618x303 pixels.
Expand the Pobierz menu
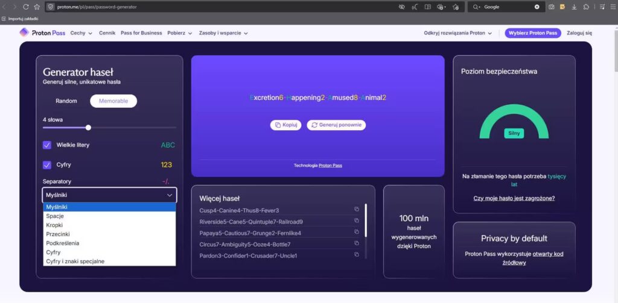point(180,33)
